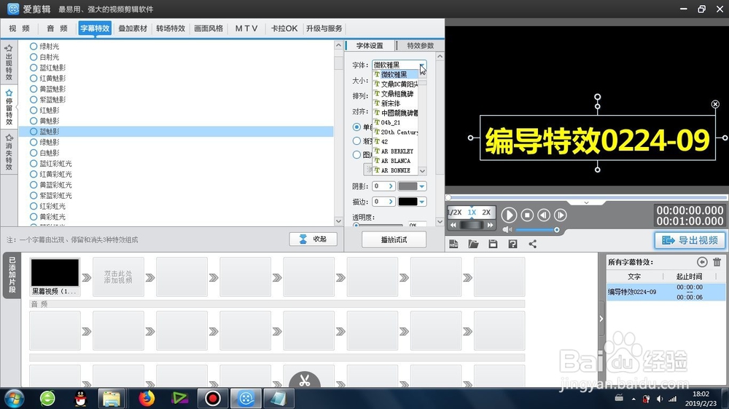
Task: Mute the preview volume speaker icon
Action: pos(507,230)
